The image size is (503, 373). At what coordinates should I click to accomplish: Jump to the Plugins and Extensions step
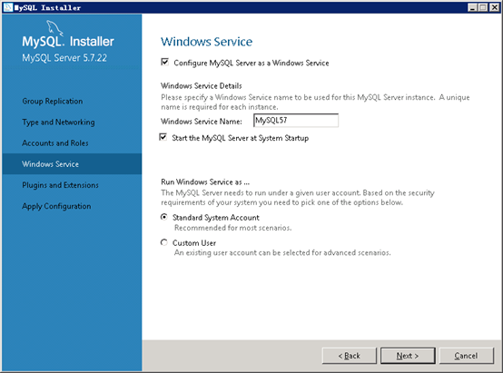tap(60, 185)
